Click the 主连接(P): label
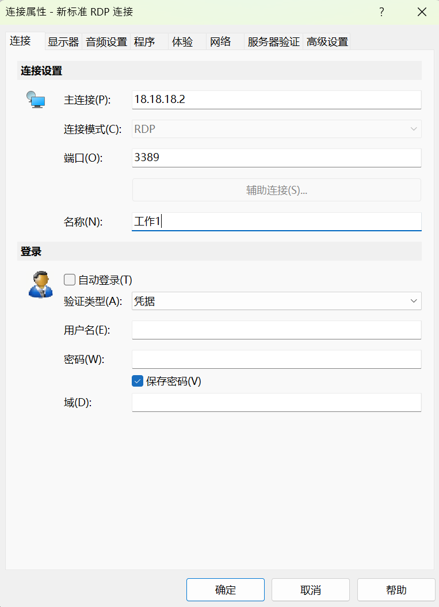Image resolution: width=439 pixels, height=607 pixels. [87, 100]
